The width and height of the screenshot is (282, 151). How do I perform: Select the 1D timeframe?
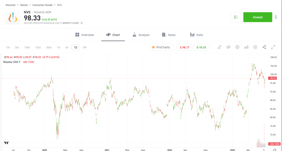(x=75, y=47)
